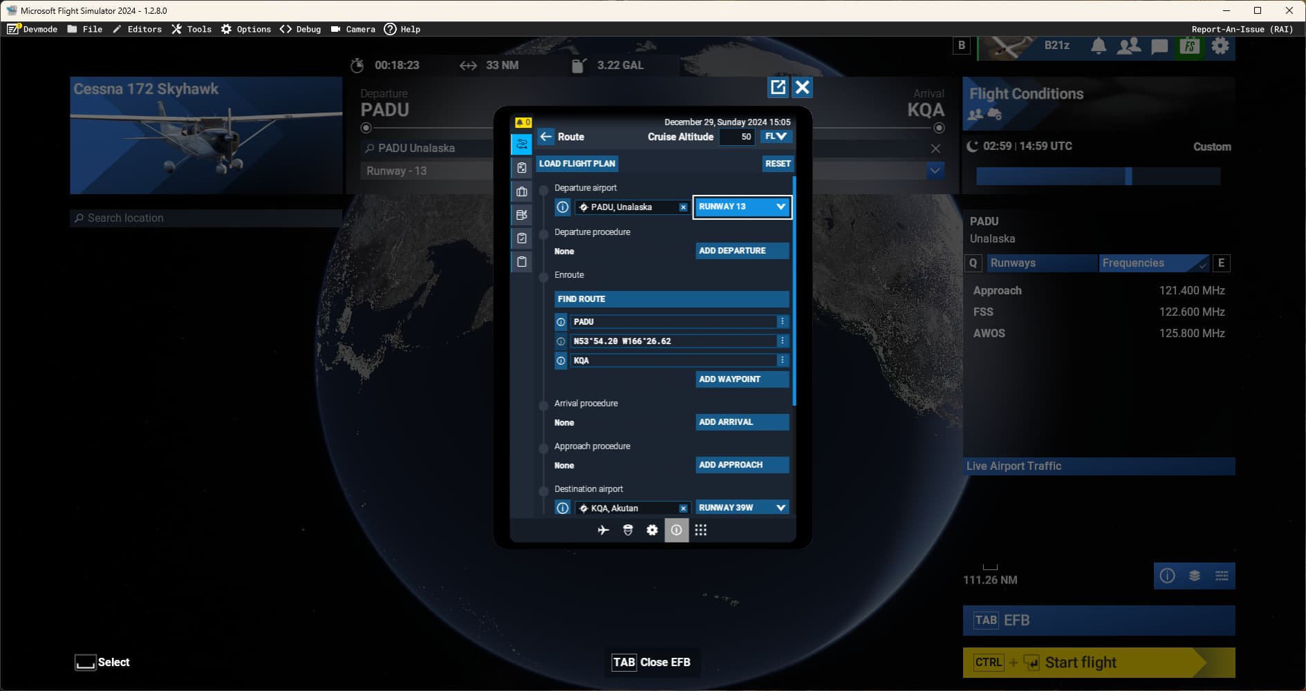Image resolution: width=1306 pixels, height=691 pixels.
Task: Click FIND ROUTE button
Action: (671, 299)
